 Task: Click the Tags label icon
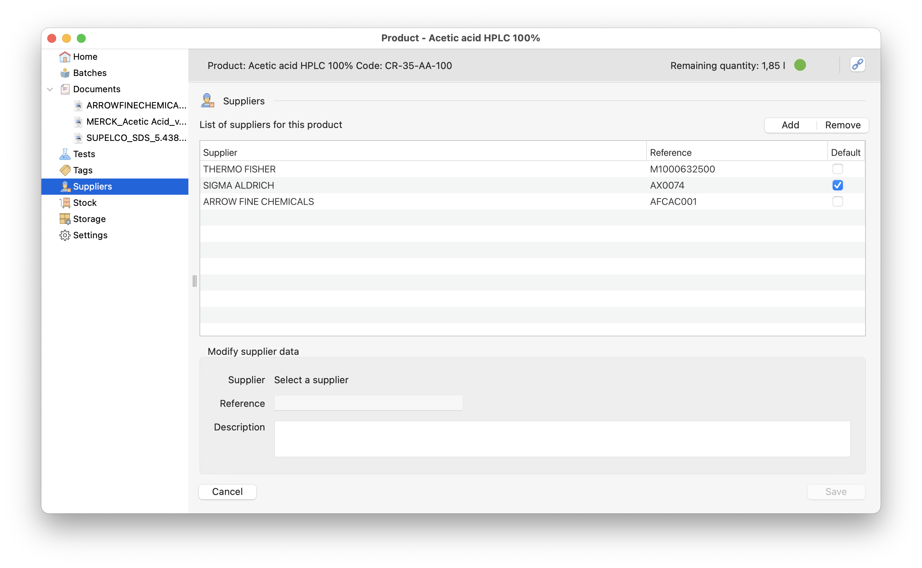point(65,170)
